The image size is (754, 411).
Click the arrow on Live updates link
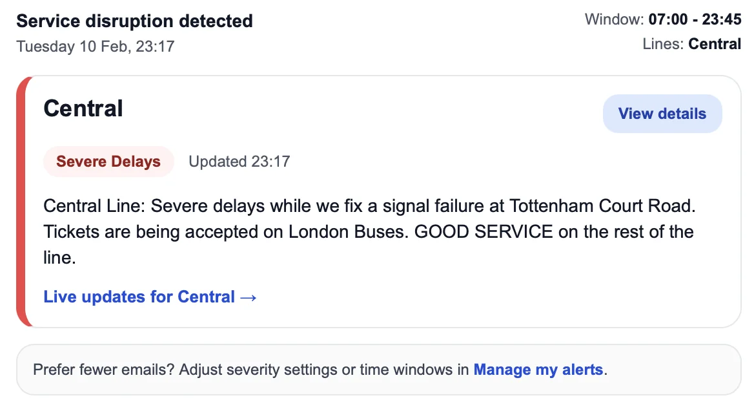249,297
